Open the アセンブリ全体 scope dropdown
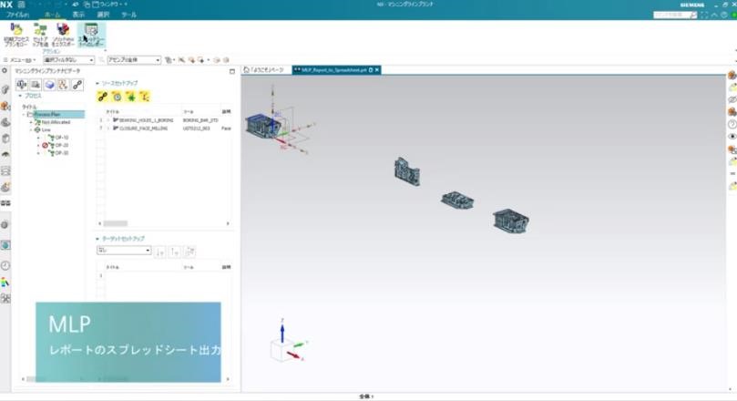The height and width of the screenshot is (401, 737). [134, 60]
